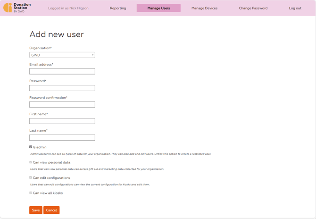Click the Donation Station logo icon
Image resolution: width=316 pixels, height=219 pixels.
pos(8,8)
